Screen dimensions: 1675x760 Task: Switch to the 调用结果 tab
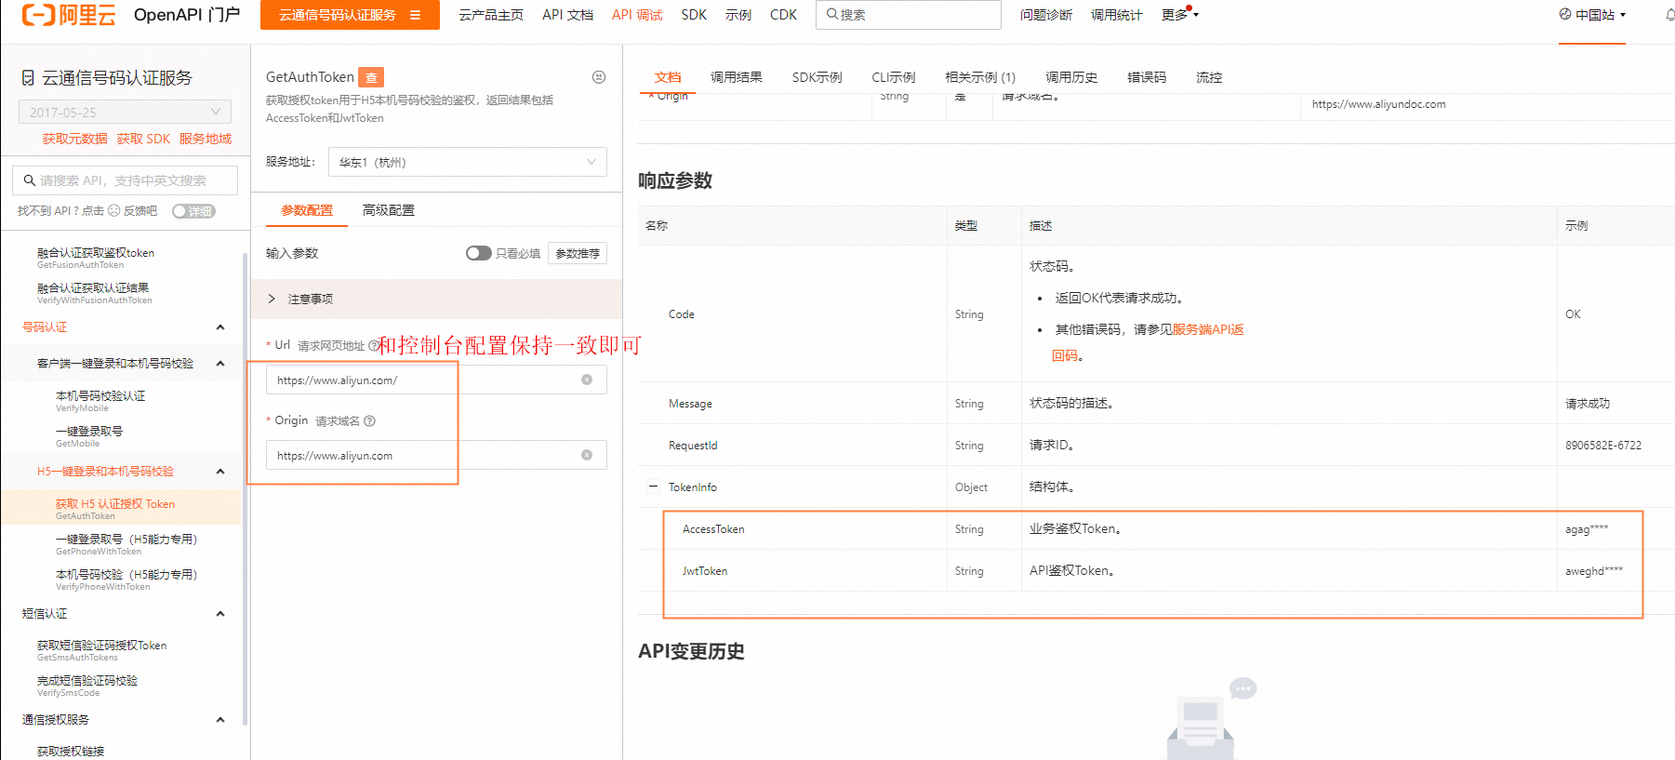click(737, 77)
